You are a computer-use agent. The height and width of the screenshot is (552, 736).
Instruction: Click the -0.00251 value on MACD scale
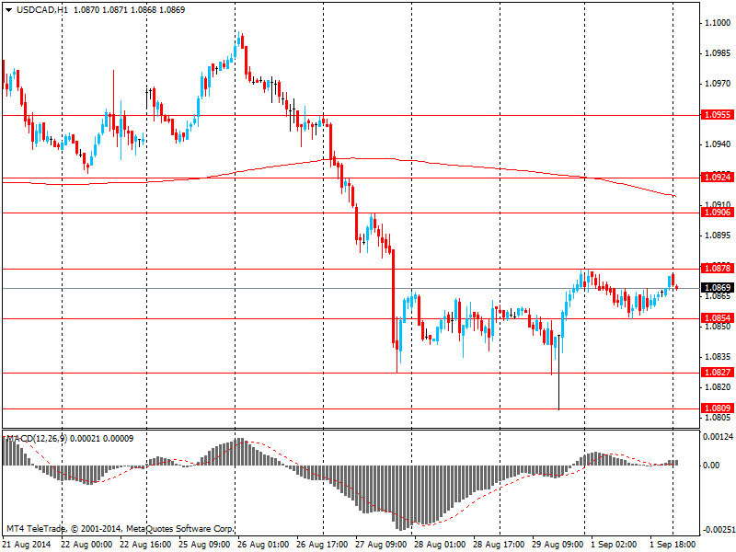coord(719,530)
